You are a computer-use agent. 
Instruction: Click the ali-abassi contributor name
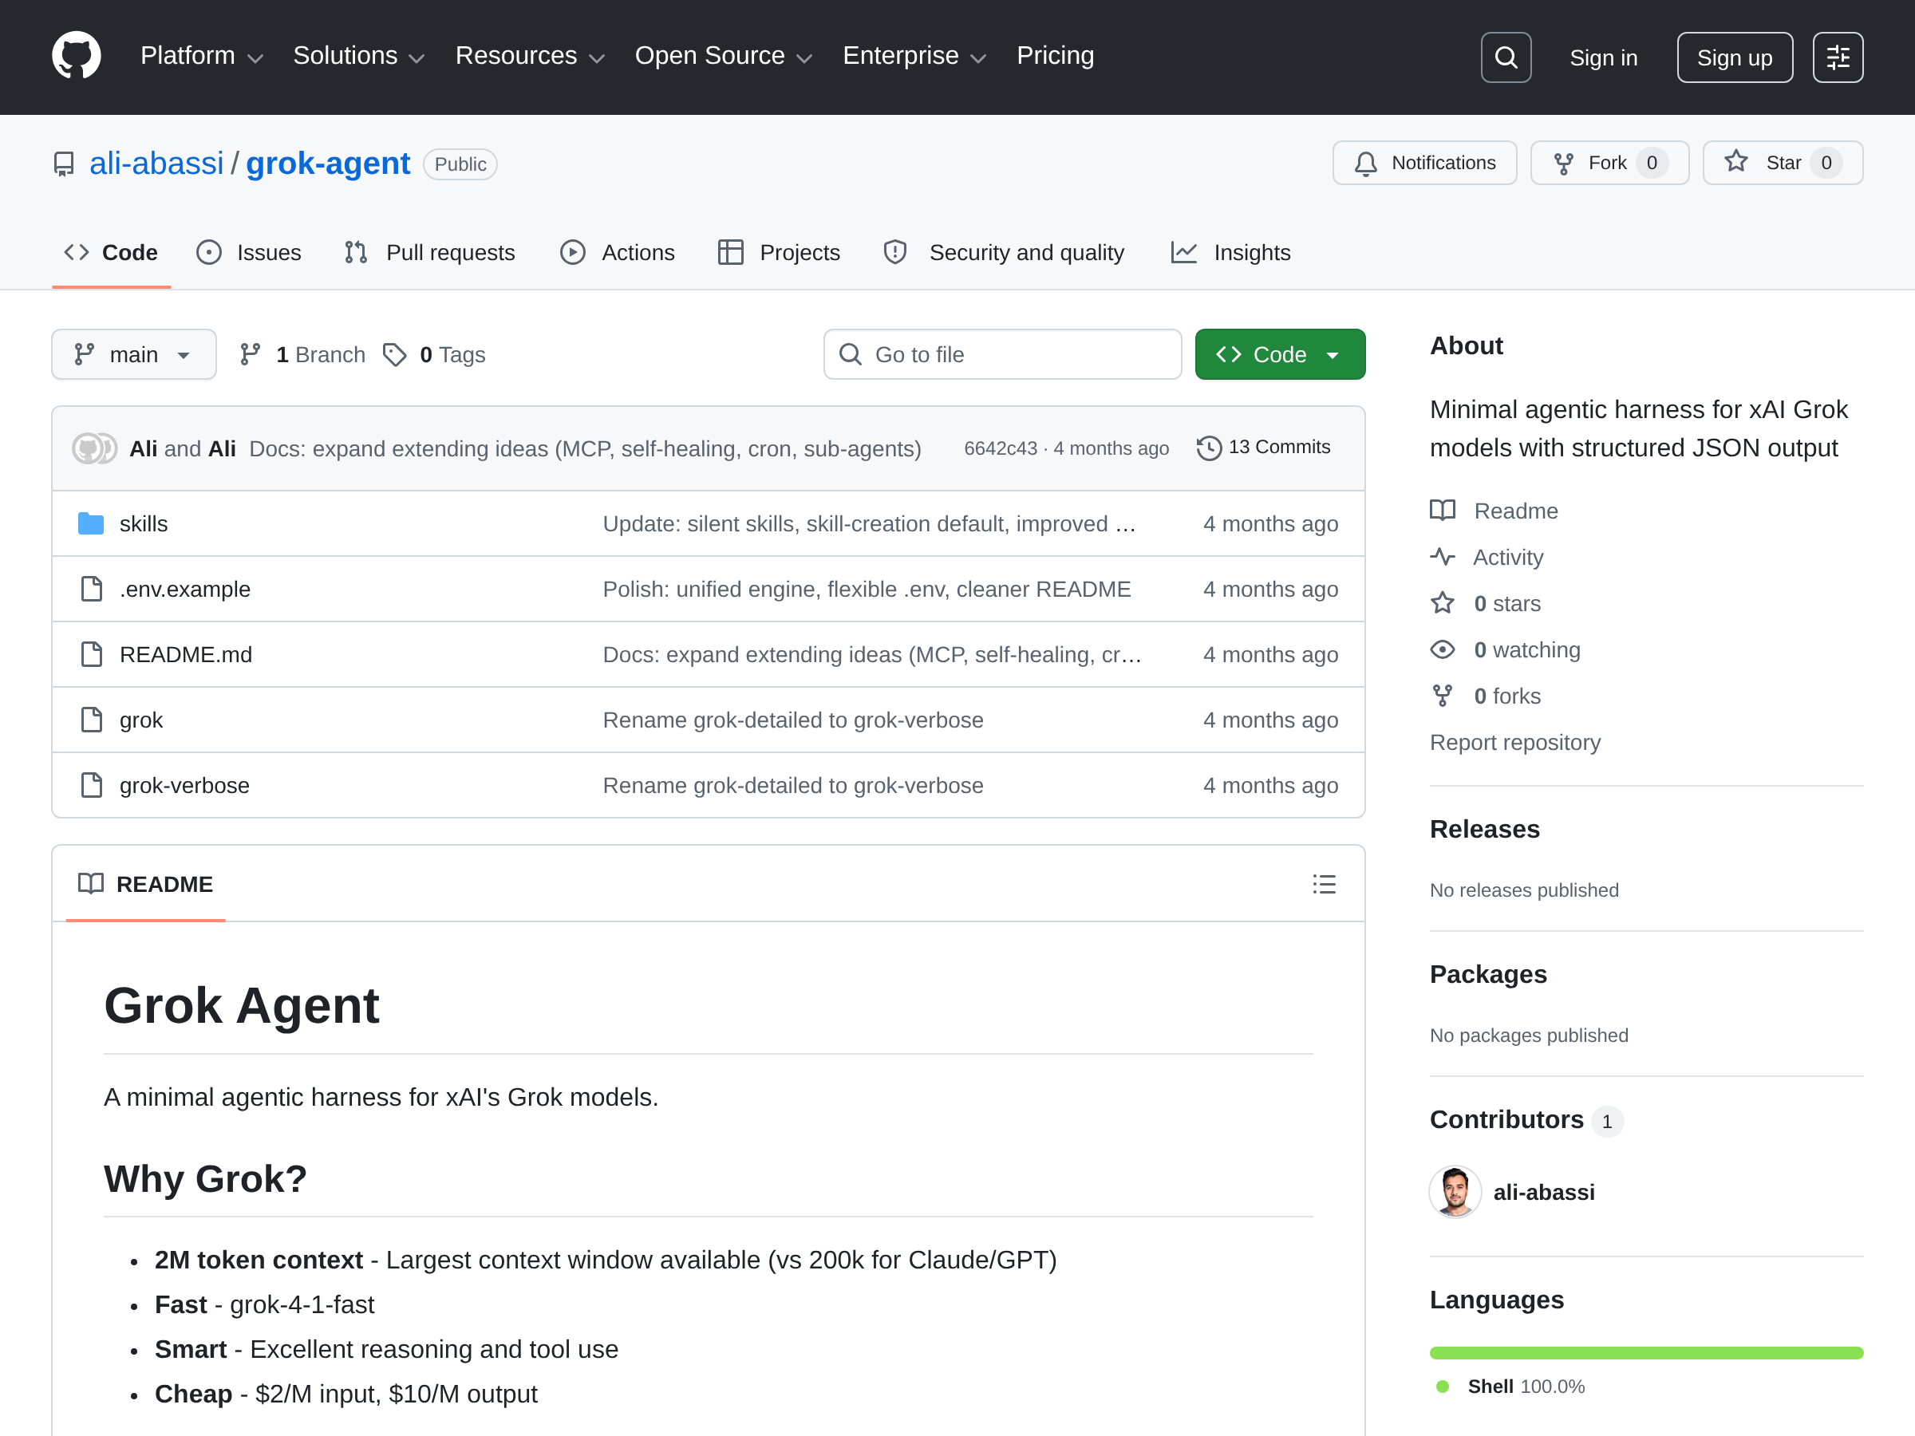pos(1544,1193)
